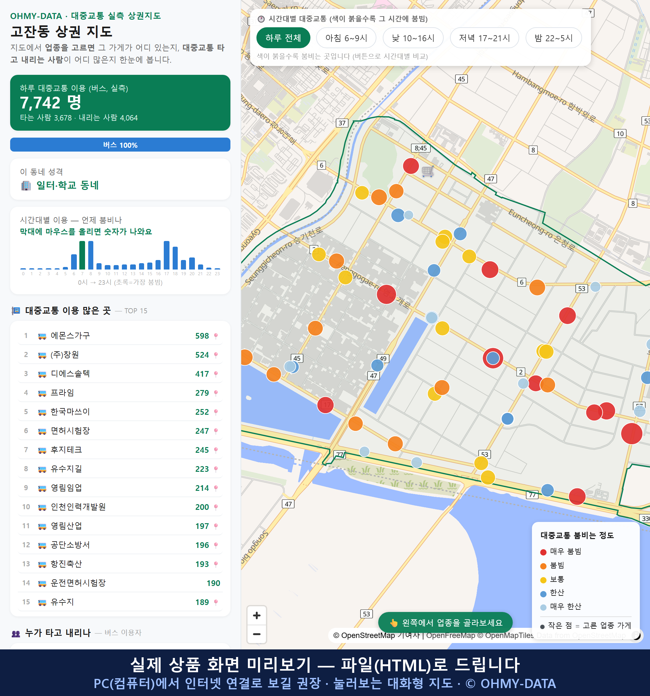Click the red stop marker beside cart icon
Viewport: 650px width, 696px height.
[411, 166]
